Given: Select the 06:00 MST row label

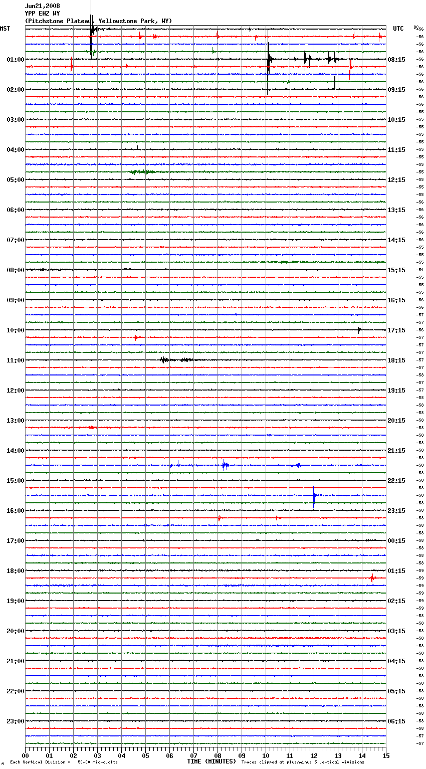Looking at the screenshot, I should 16,210.
